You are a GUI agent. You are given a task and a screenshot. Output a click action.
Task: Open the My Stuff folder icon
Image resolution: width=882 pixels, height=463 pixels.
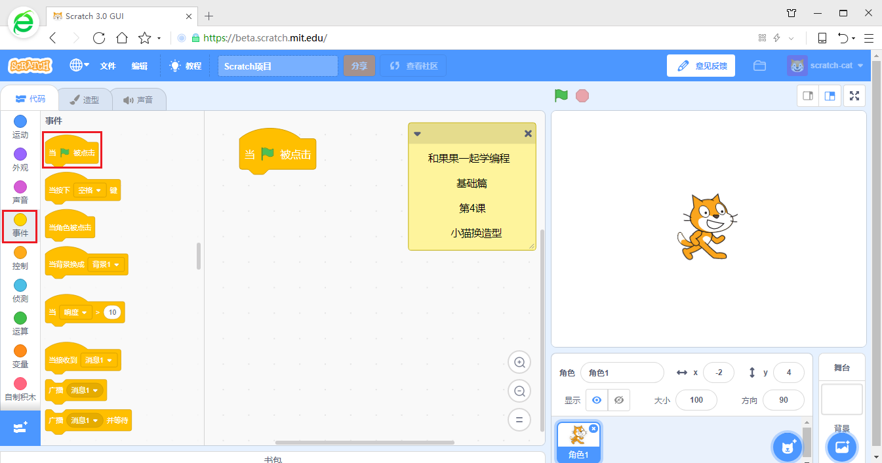point(759,66)
